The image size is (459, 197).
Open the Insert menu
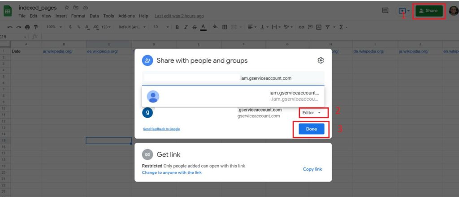tap(61, 16)
